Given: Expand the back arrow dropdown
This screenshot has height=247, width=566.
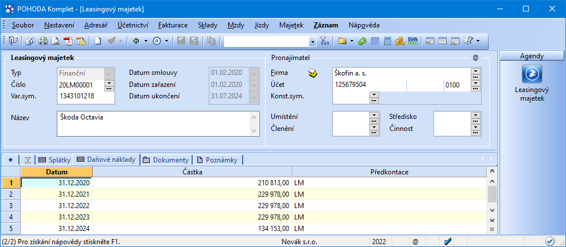Looking at the screenshot, I should click(146, 41).
